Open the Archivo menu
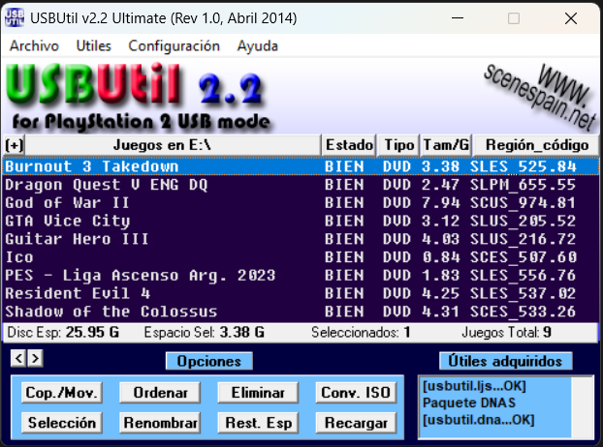This screenshot has width=603, height=447. click(34, 46)
